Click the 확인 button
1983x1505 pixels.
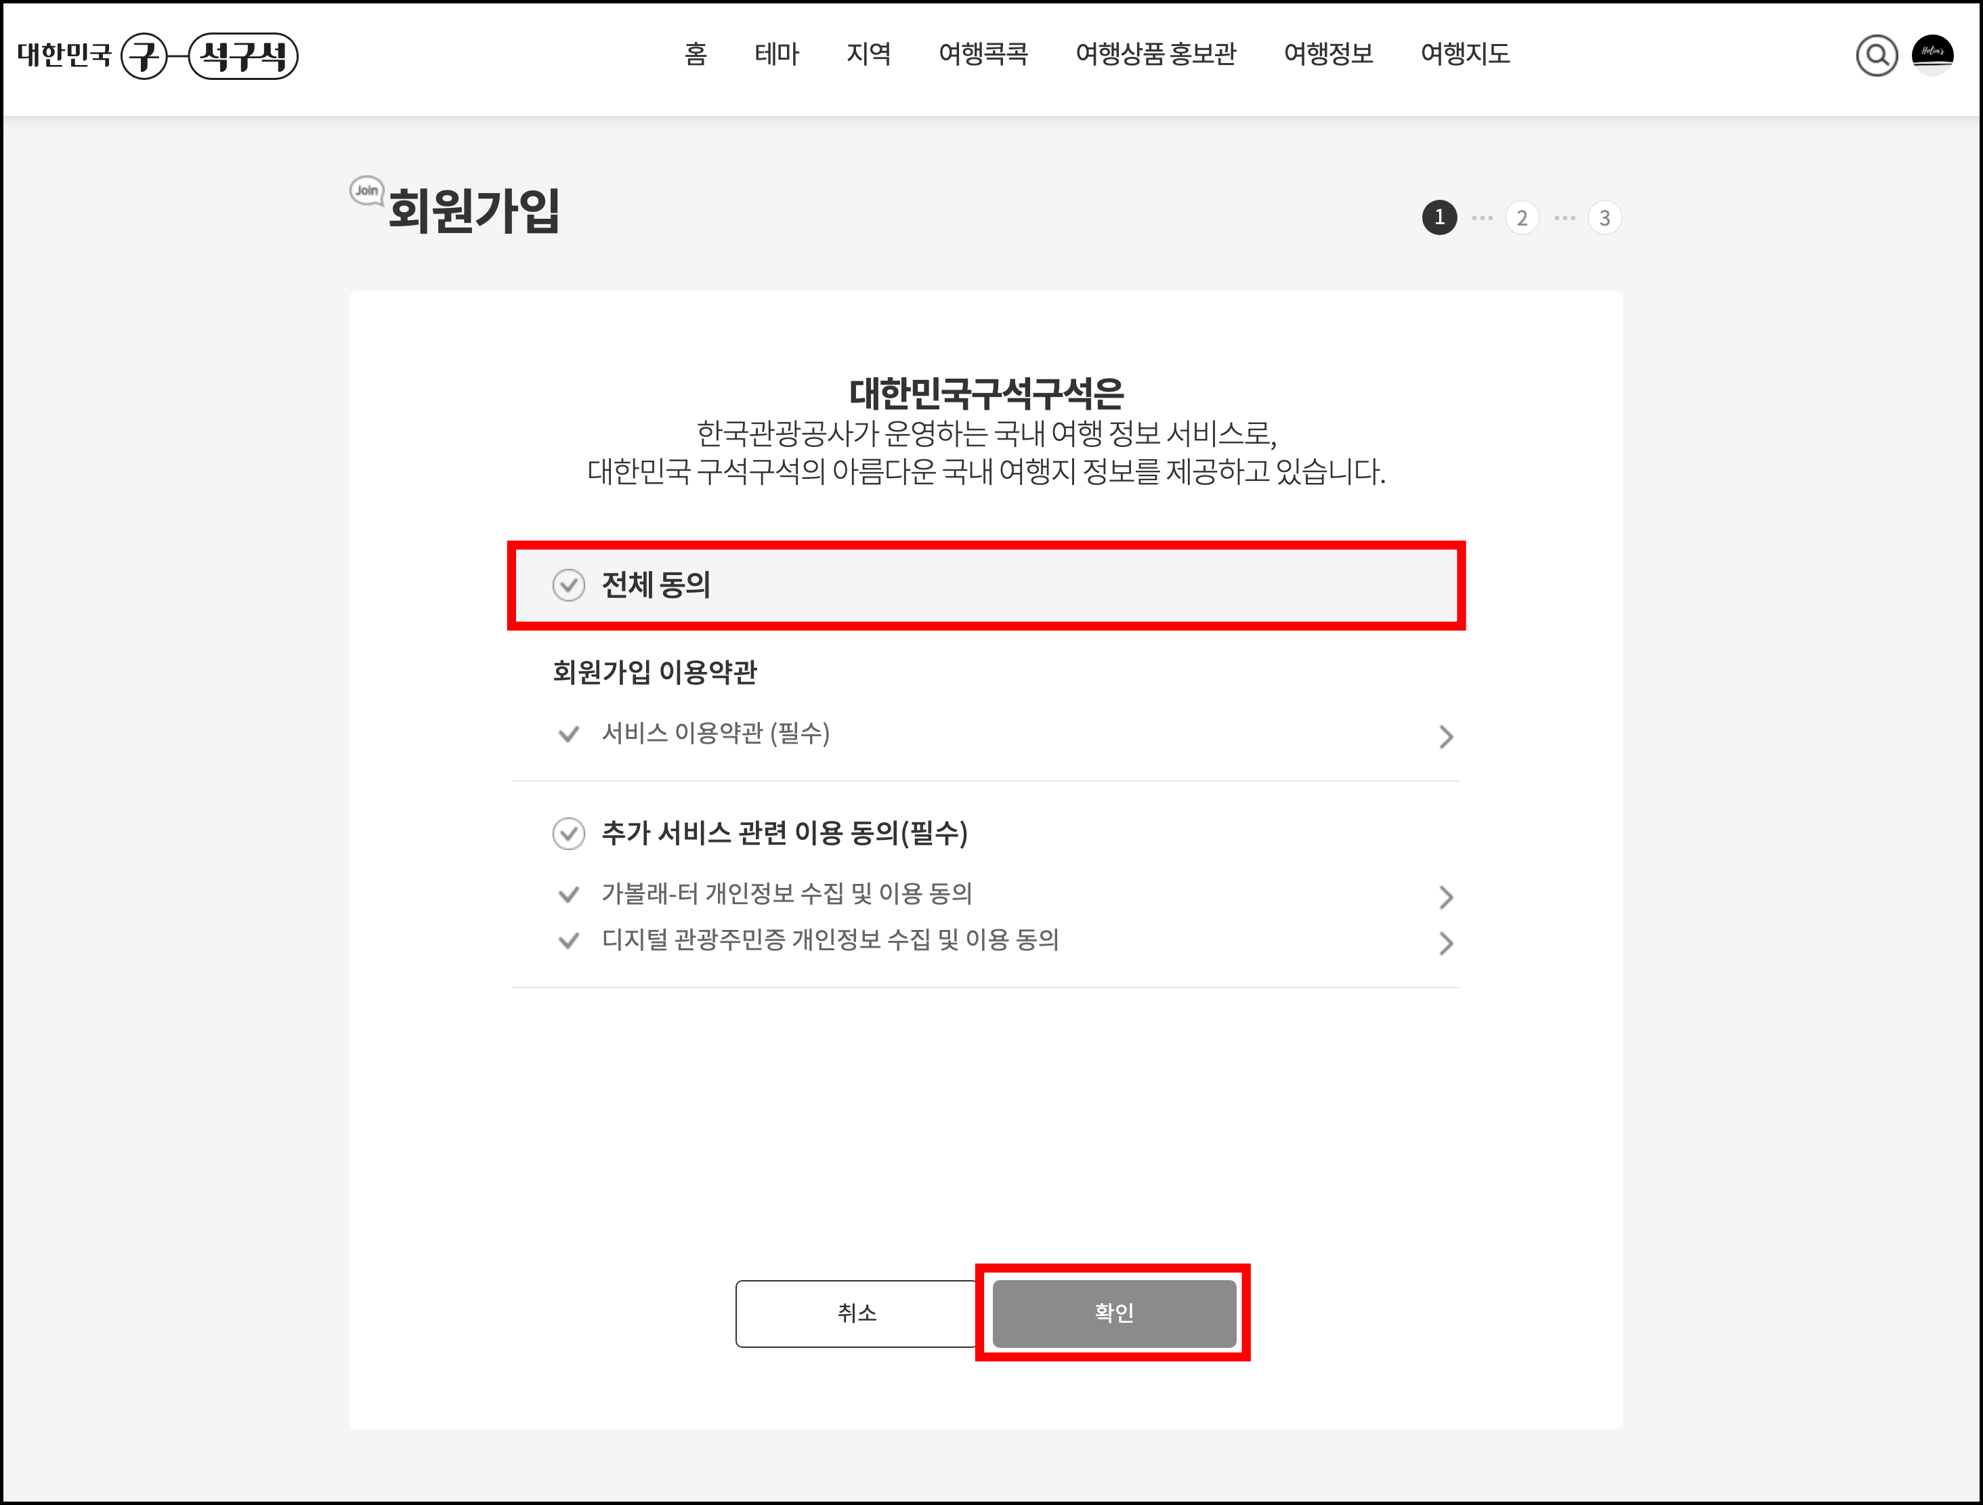pos(1114,1313)
